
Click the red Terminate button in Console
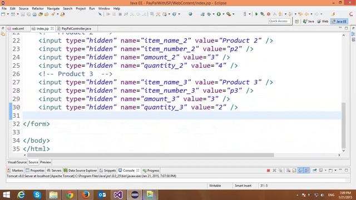(268, 171)
